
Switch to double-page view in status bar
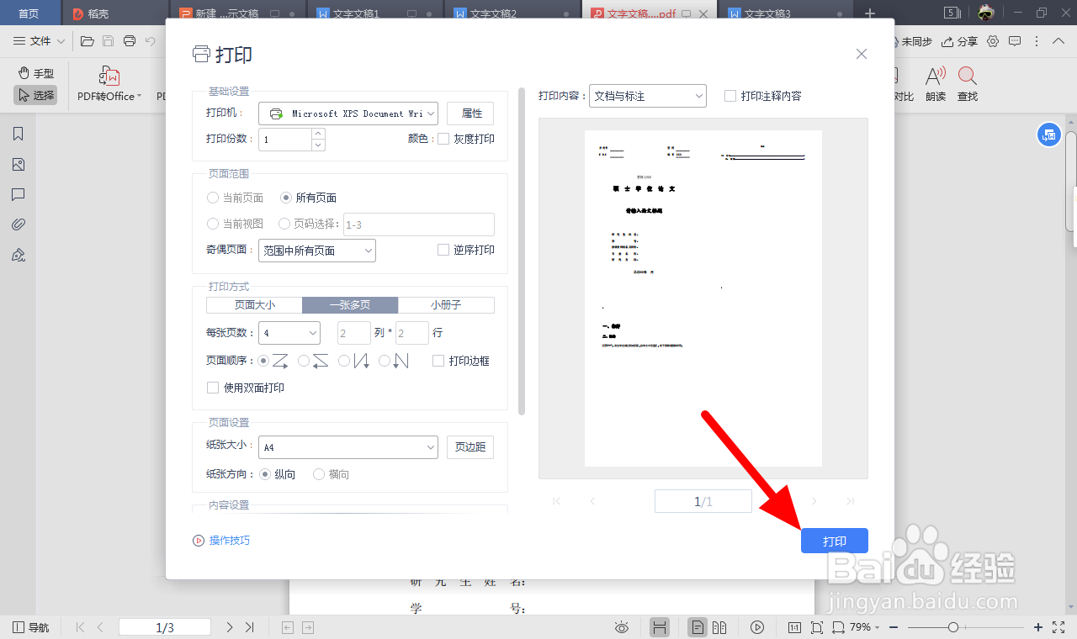(719, 626)
